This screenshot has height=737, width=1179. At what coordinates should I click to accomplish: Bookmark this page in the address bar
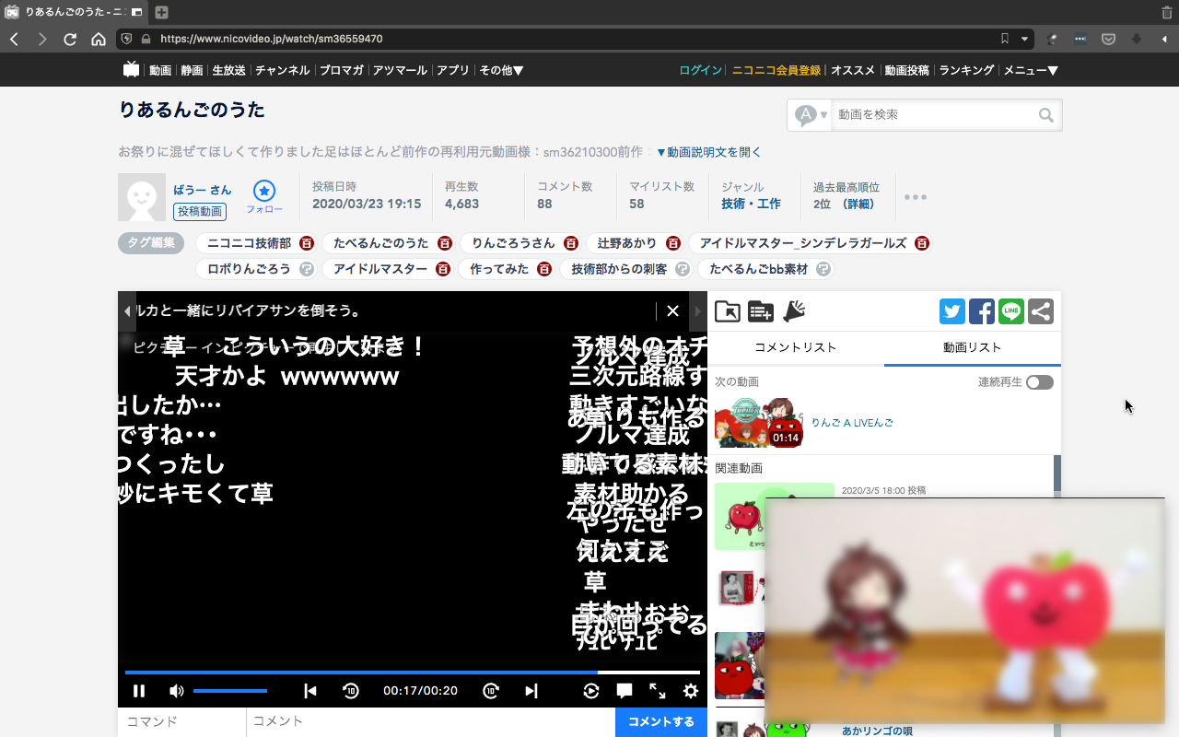[1005, 39]
